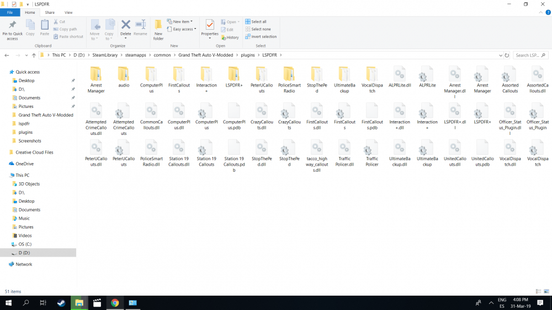This screenshot has height=310, width=552.
Task: Click Select all in ribbon
Action: pyautogui.click(x=256, y=22)
